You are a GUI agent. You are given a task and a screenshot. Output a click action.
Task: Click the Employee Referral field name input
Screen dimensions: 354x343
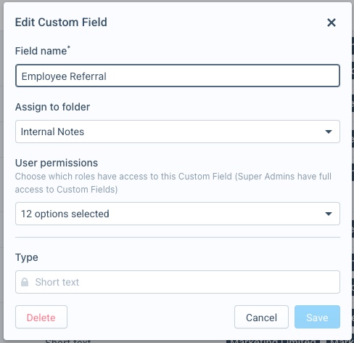click(x=178, y=76)
